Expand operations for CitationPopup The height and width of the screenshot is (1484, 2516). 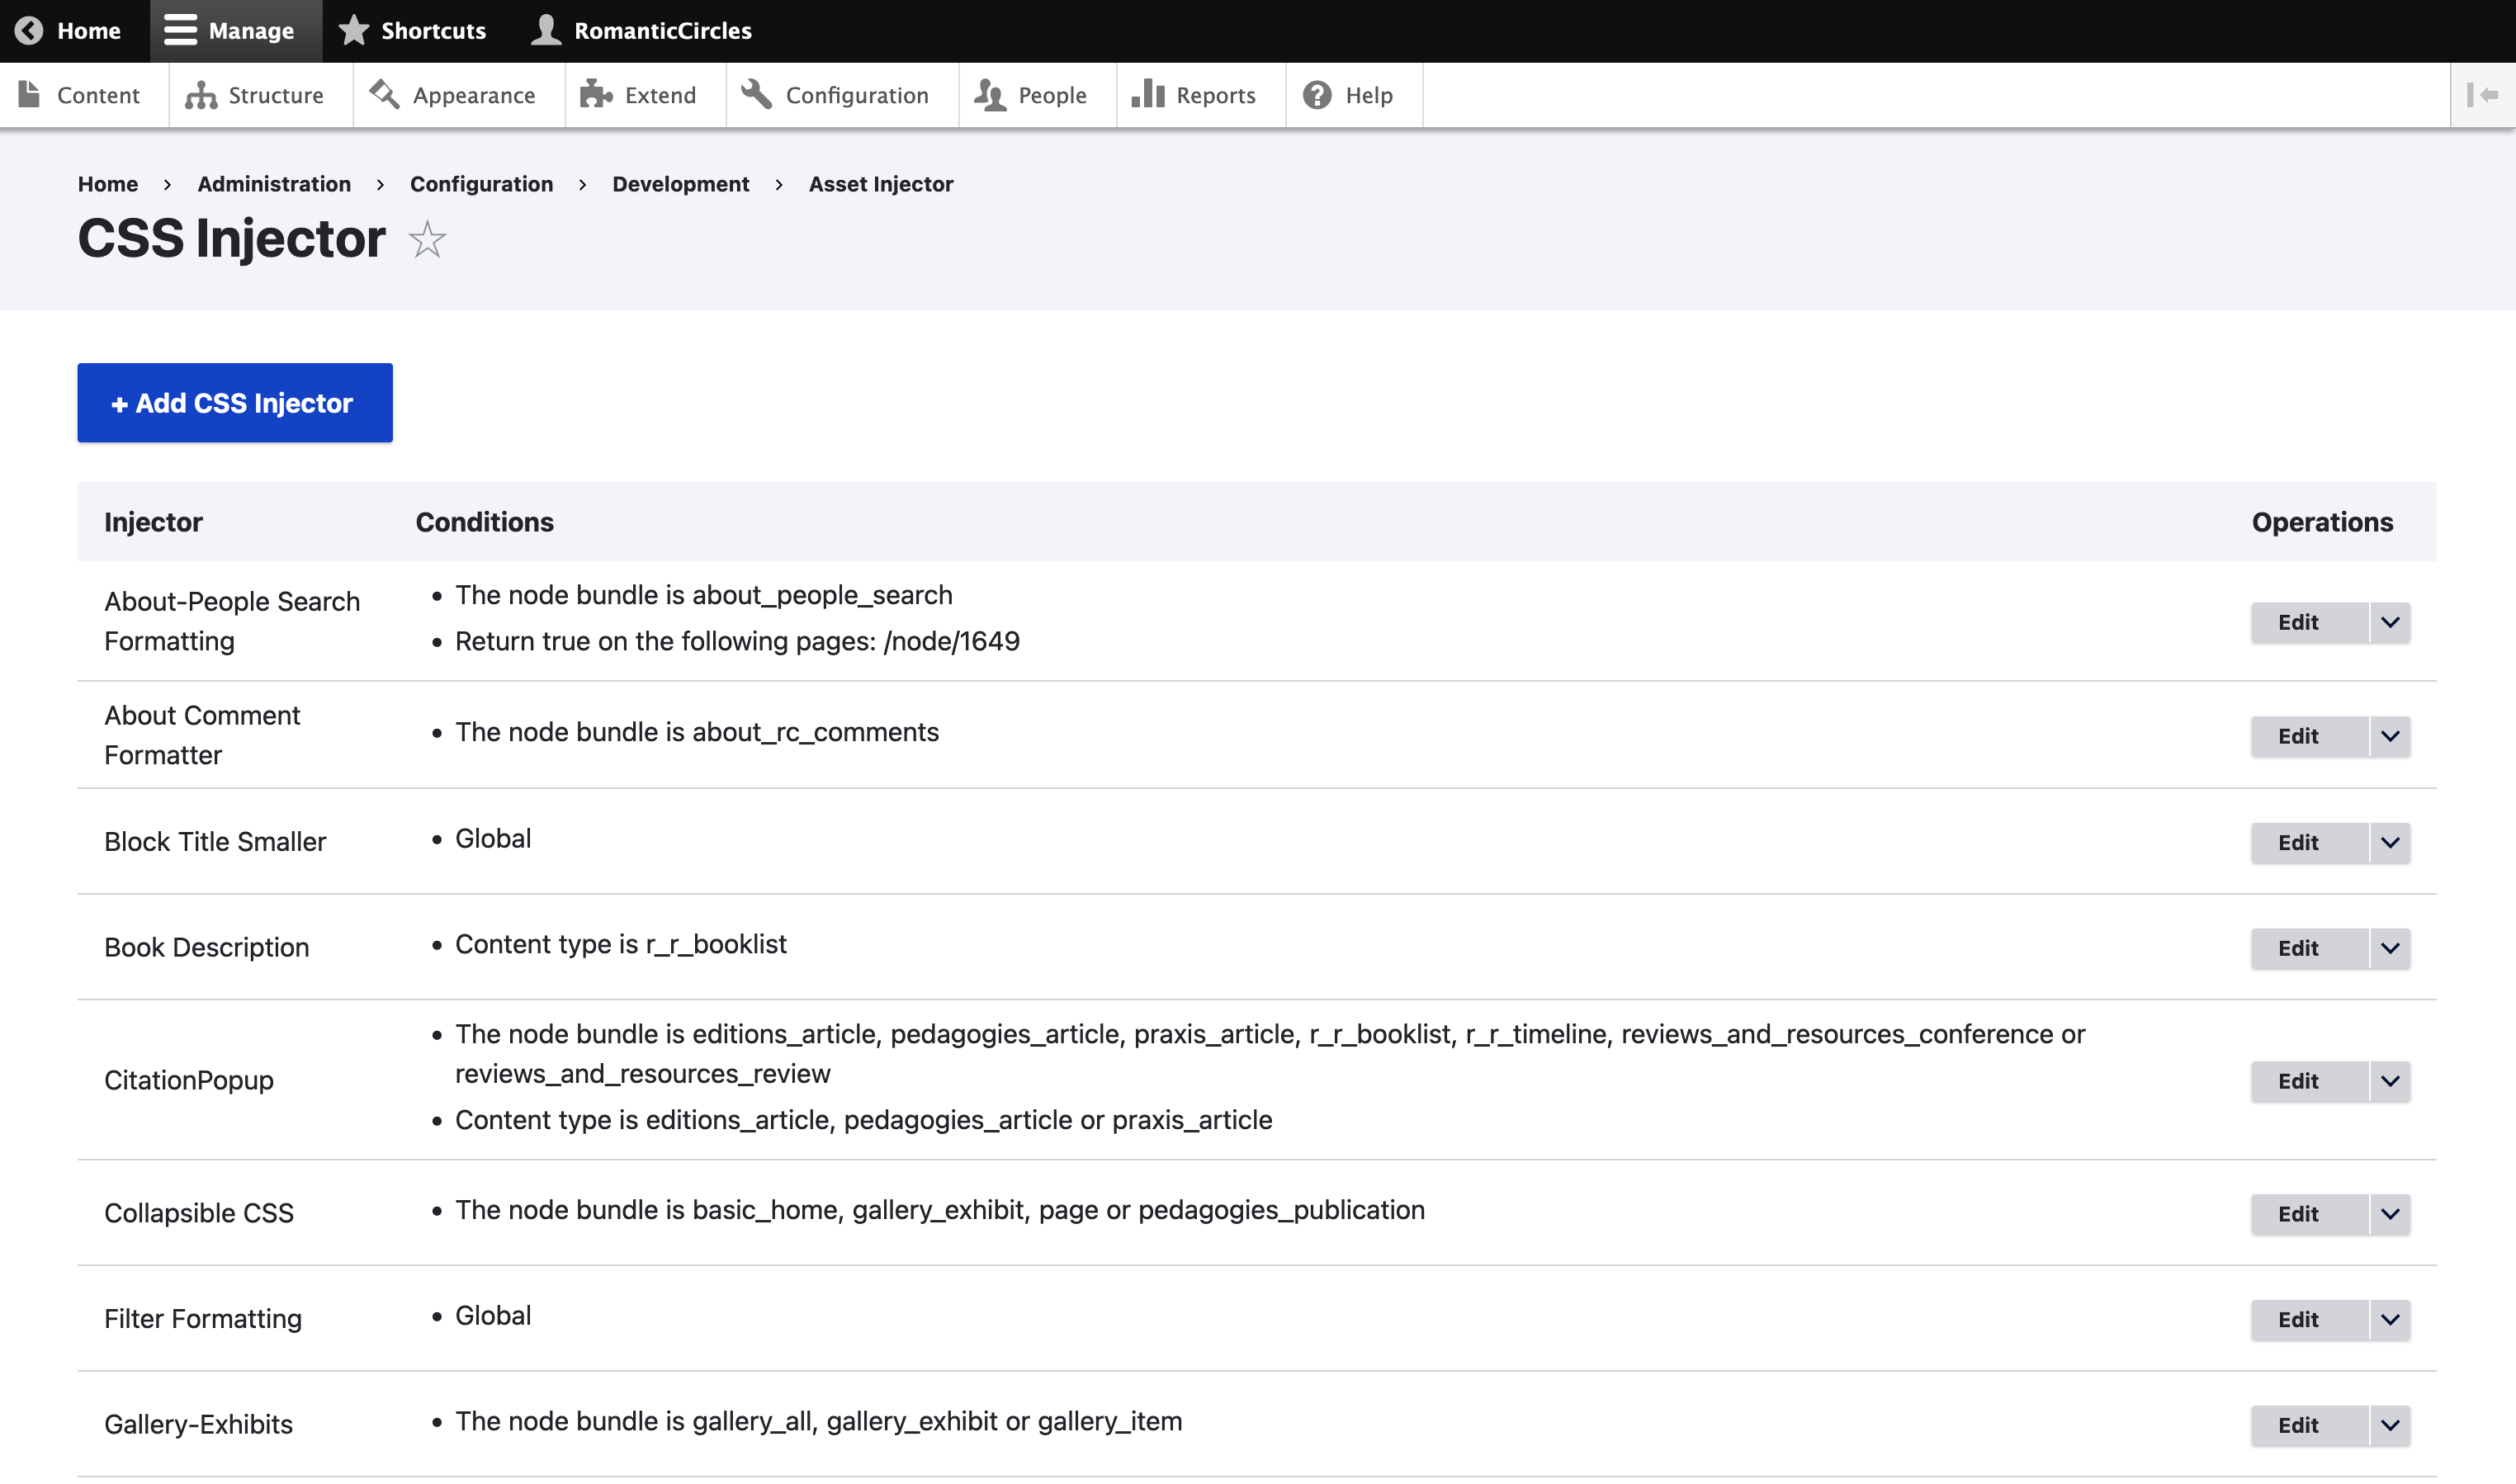click(2390, 1081)
